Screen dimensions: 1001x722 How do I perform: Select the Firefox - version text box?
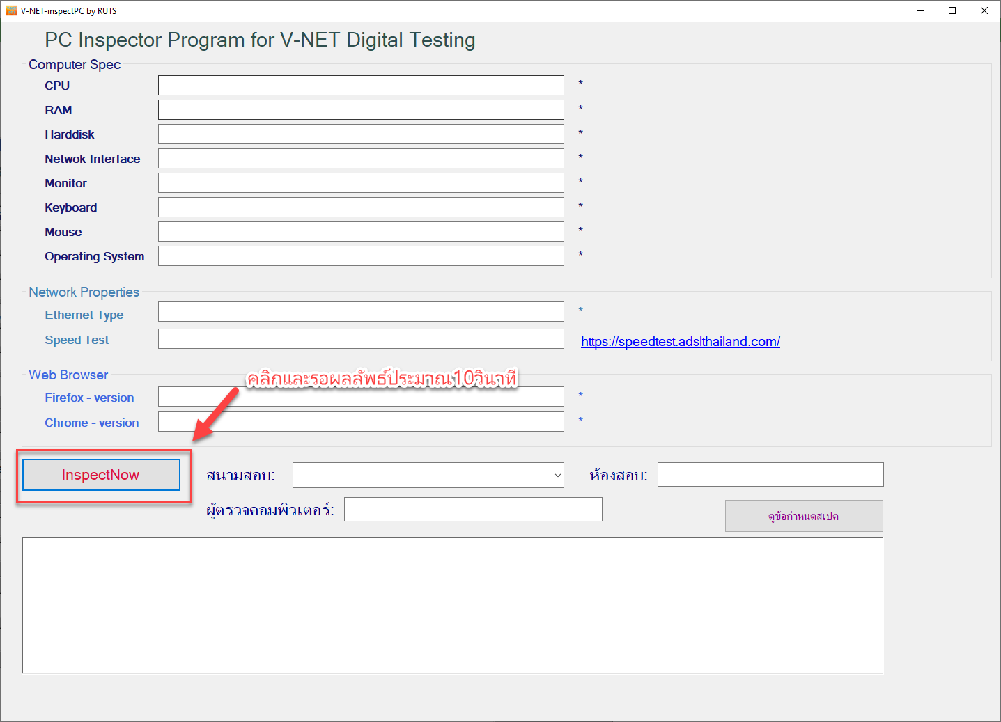point(360,395)
